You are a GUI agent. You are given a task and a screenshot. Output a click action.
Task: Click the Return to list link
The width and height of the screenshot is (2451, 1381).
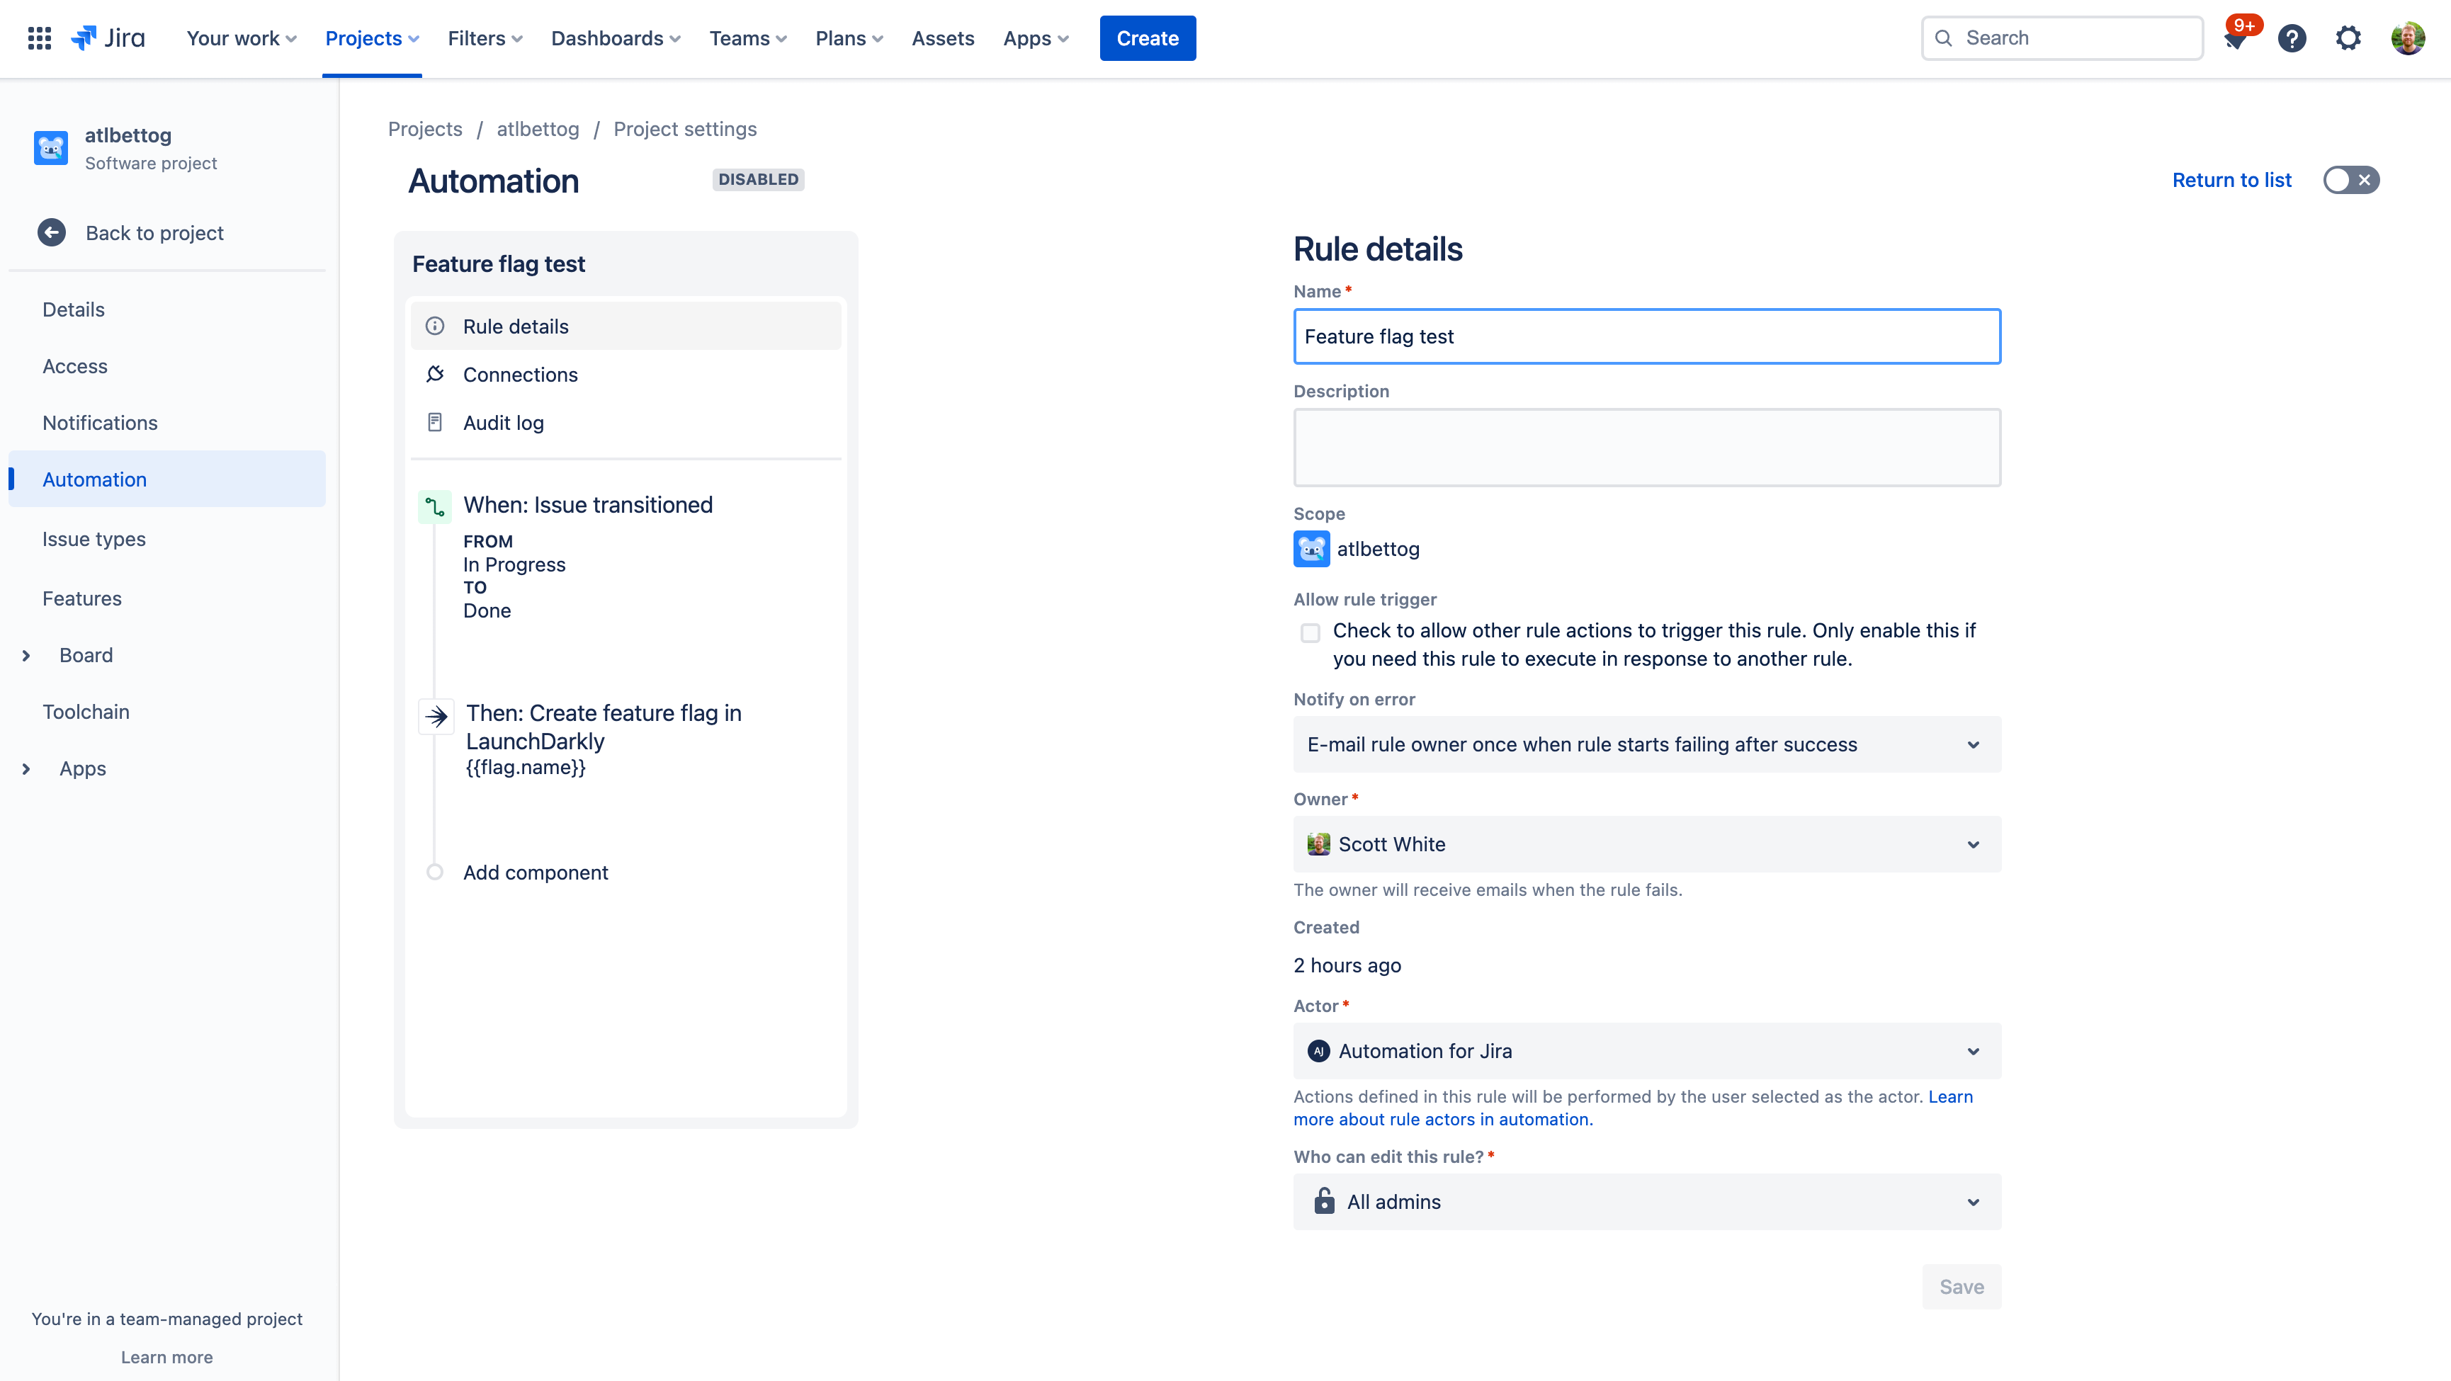pyautogui.click(x=2232, y=180)
